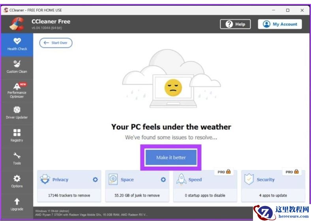Click '55.20 GB of junk to remove'

click(137, 195)
